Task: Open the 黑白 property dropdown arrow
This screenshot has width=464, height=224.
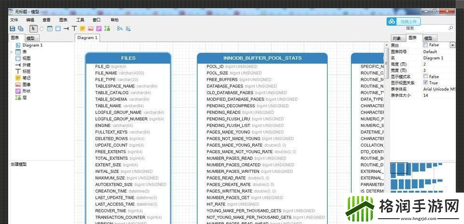Action: click(452, 45)
